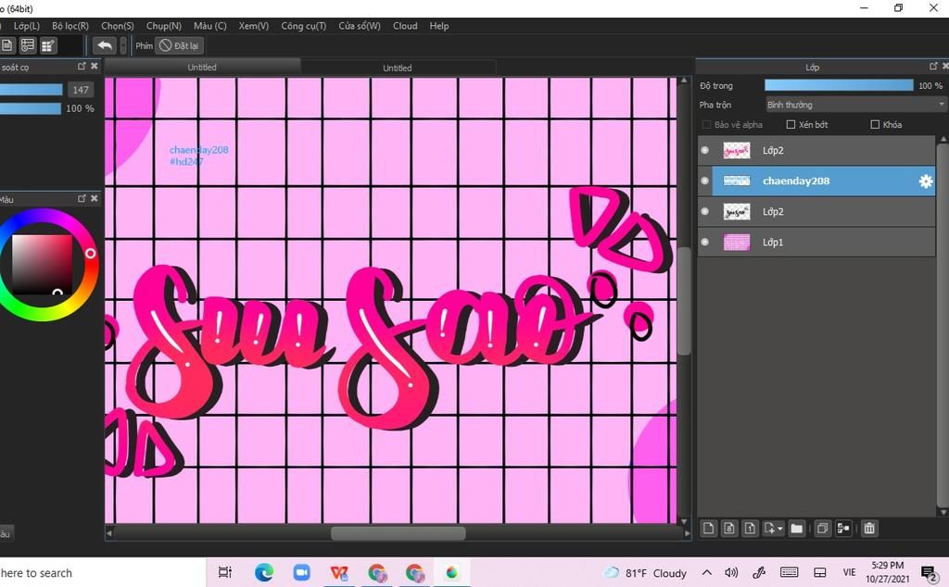Open the Pha trộn blend mode dropdown
Screen dimensions: 949x587
pyautogui.click(x=855, y=105)
